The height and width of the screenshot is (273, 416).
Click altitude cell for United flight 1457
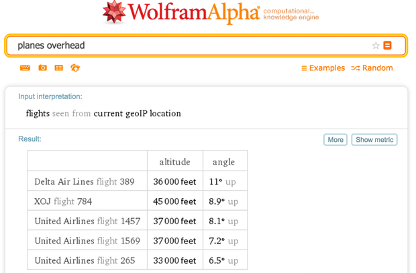(175, 220)
